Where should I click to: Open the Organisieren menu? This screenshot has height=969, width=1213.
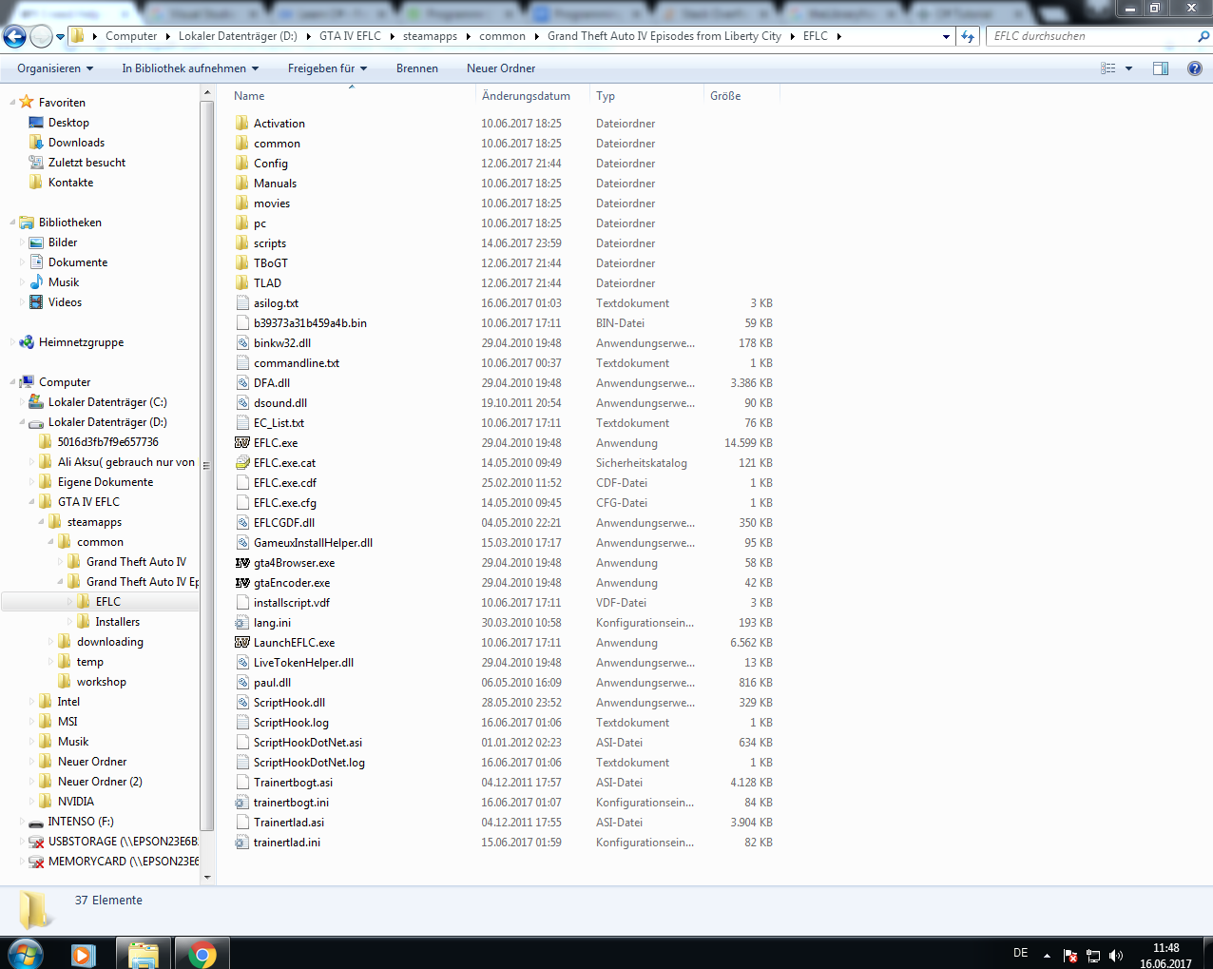click(x=55, y=68)
